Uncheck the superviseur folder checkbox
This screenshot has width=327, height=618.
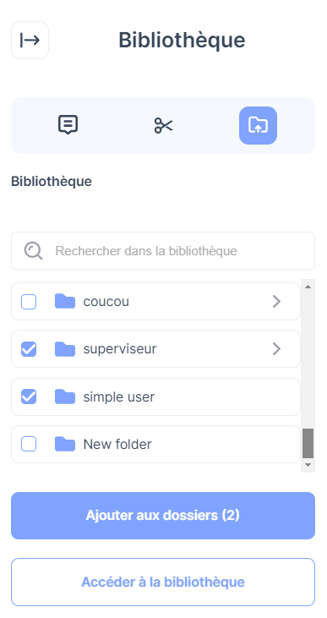pos(29,349)
